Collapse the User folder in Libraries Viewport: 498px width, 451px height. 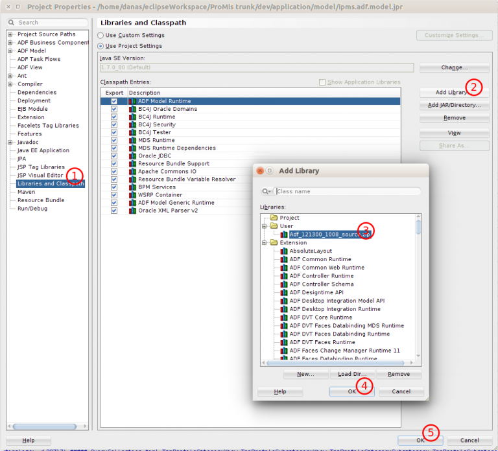264,226
